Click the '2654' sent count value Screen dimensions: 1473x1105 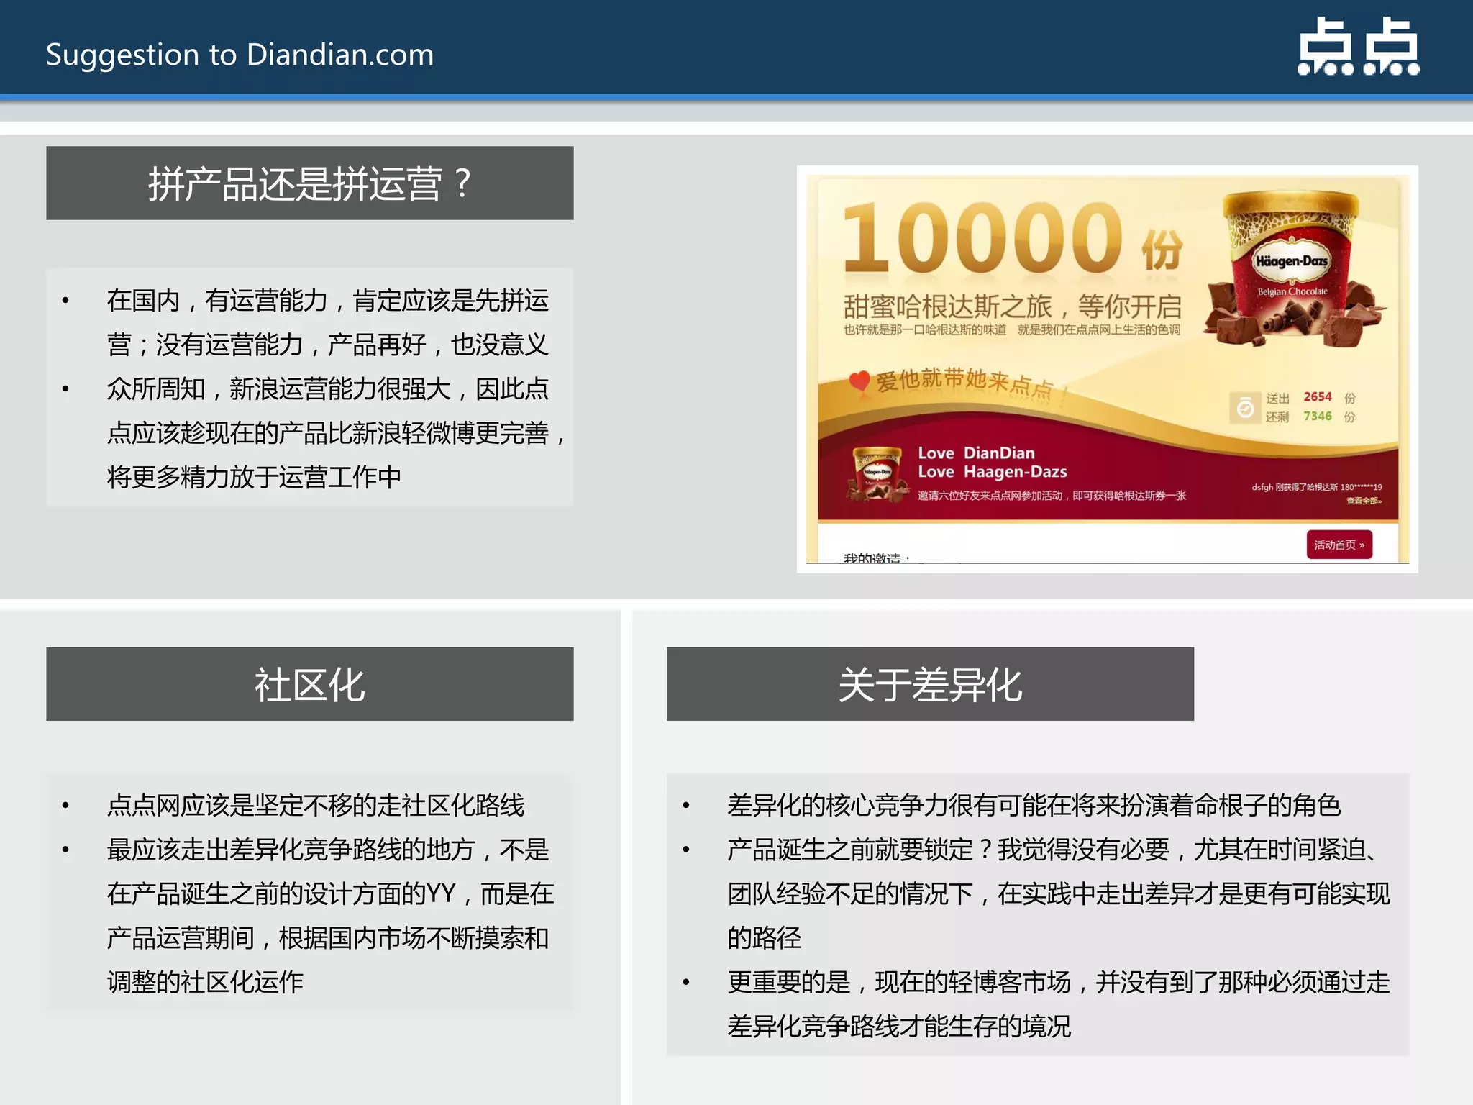1317,397
